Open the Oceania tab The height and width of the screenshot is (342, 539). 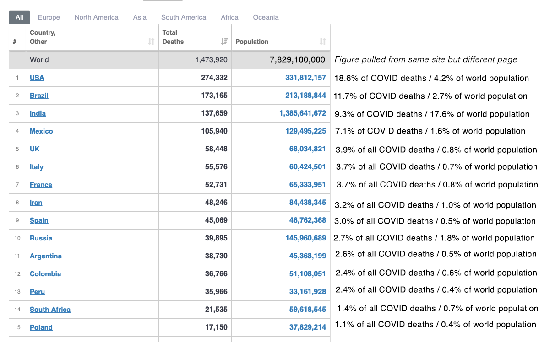pos(266,17)
